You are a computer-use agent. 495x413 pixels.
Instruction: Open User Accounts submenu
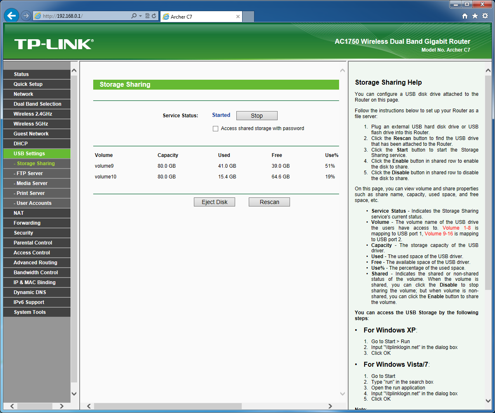[37, 203]
